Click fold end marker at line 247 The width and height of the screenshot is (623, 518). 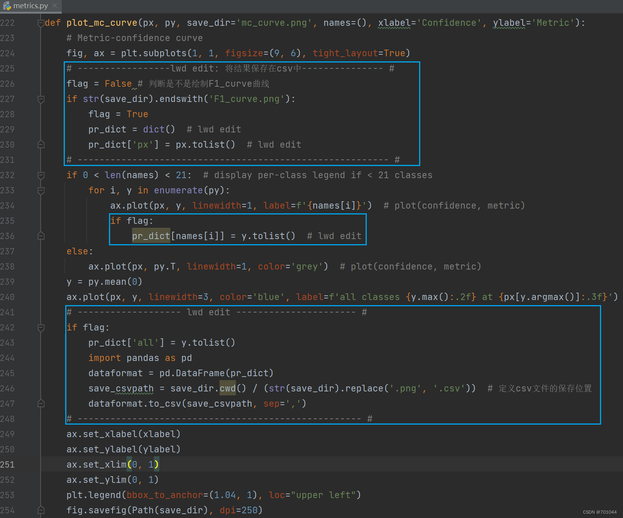pos(41,404)
